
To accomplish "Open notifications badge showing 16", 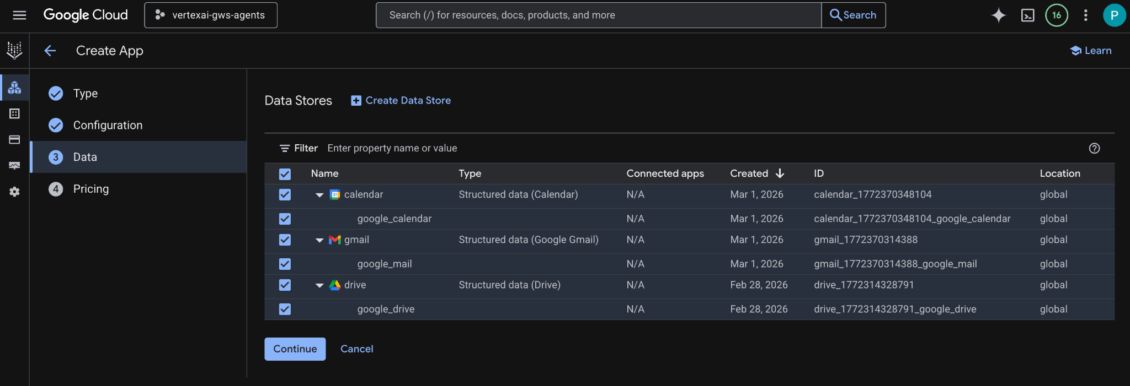I will (x=1056, y=15).
